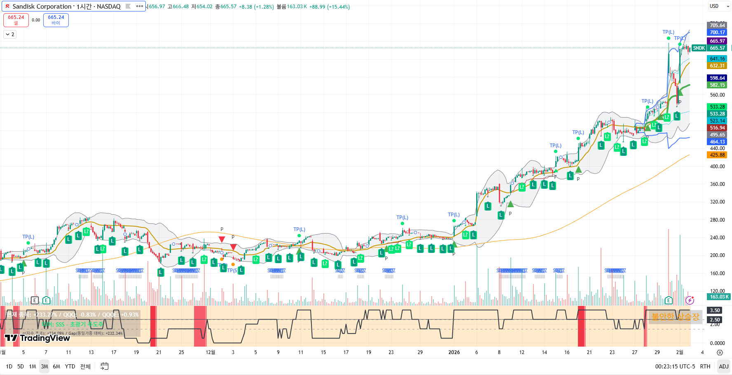Click the TP(L) marker near January 20
This screenshot has height=375, width=732.
[x=578, y=132]
